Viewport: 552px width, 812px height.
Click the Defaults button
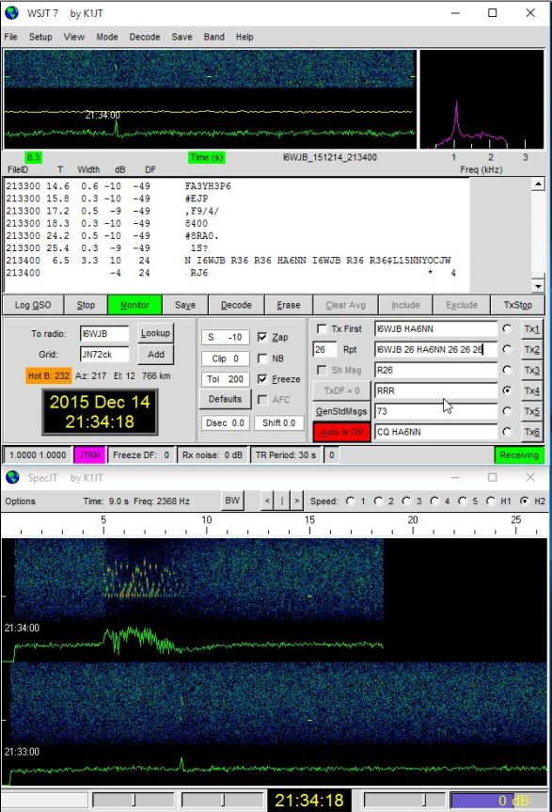(x=225, y=399)
